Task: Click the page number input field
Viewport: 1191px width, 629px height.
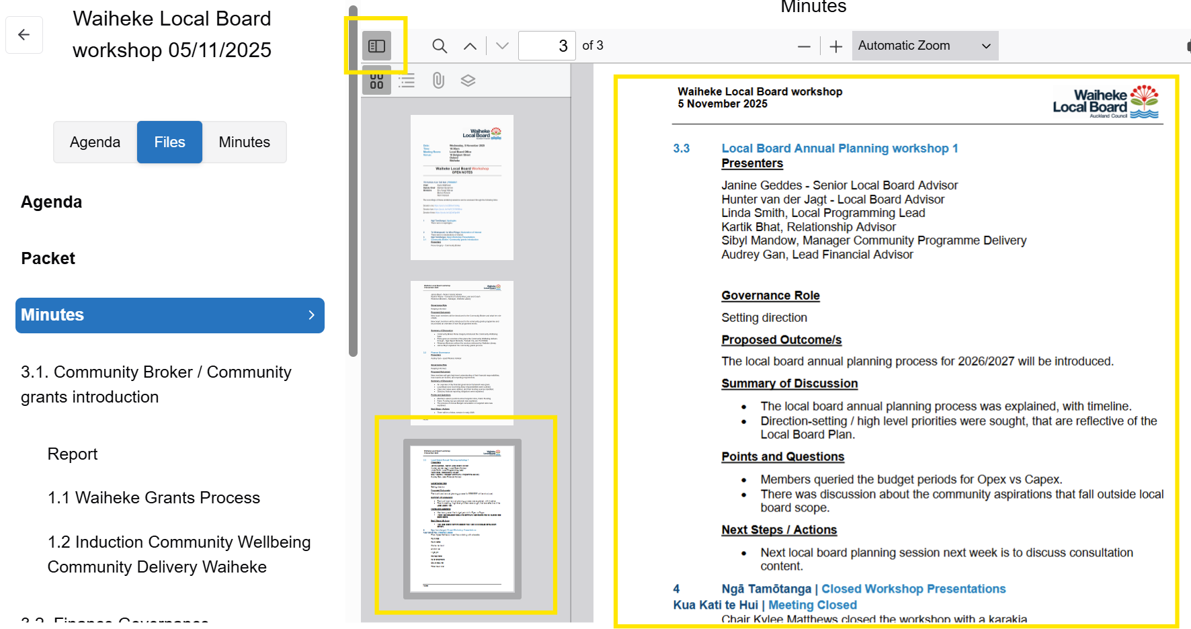Action: (x=546, y=45)
